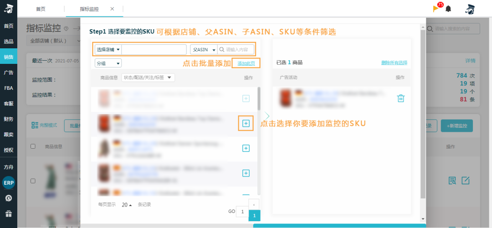Remove the selected product with the trash icon
Image resolution: width=492 pixels, height=228 pixels.
[x=401, y=98]
